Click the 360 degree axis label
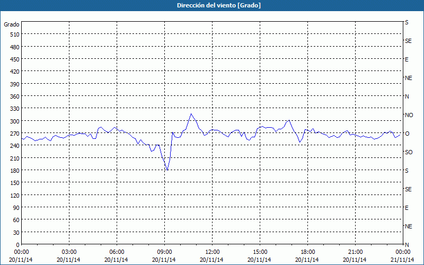424x265 pixels. pos(15,96)
